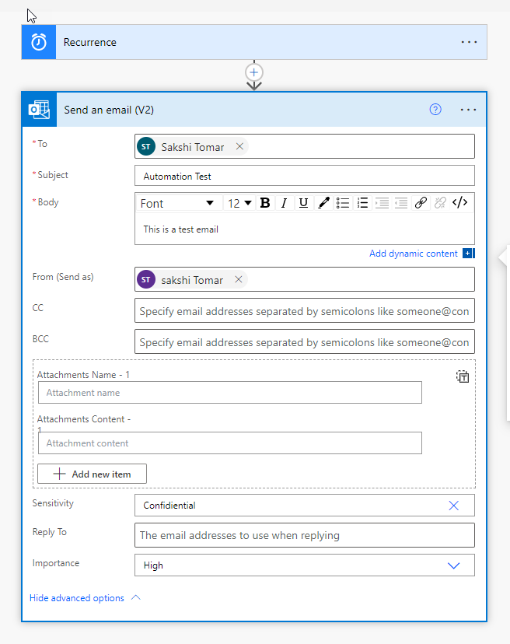The image size is (510, 644).
Task: Toggle bold formatting in the body editor
Action: coord(265,203)
